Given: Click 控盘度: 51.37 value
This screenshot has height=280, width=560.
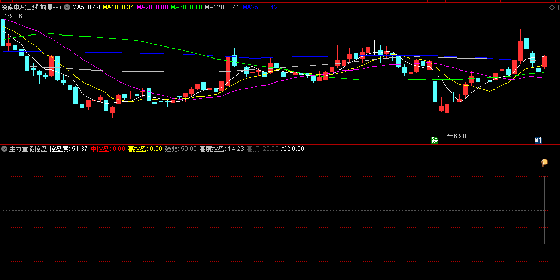Looking at the screenshot, I should (69, 149).
